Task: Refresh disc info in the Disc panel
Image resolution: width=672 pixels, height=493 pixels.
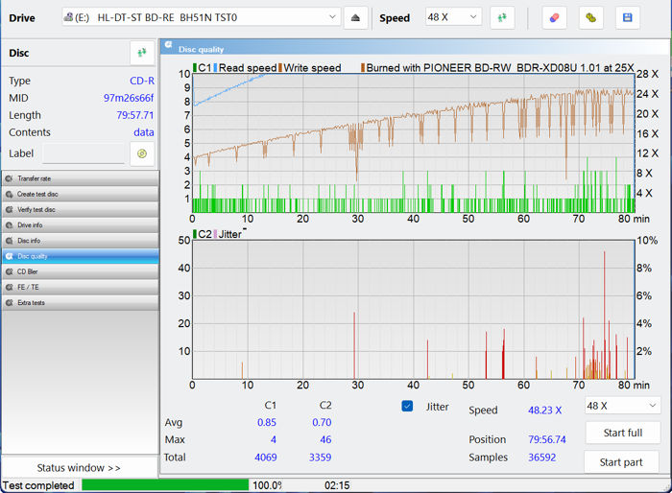Action: [142, 53]
